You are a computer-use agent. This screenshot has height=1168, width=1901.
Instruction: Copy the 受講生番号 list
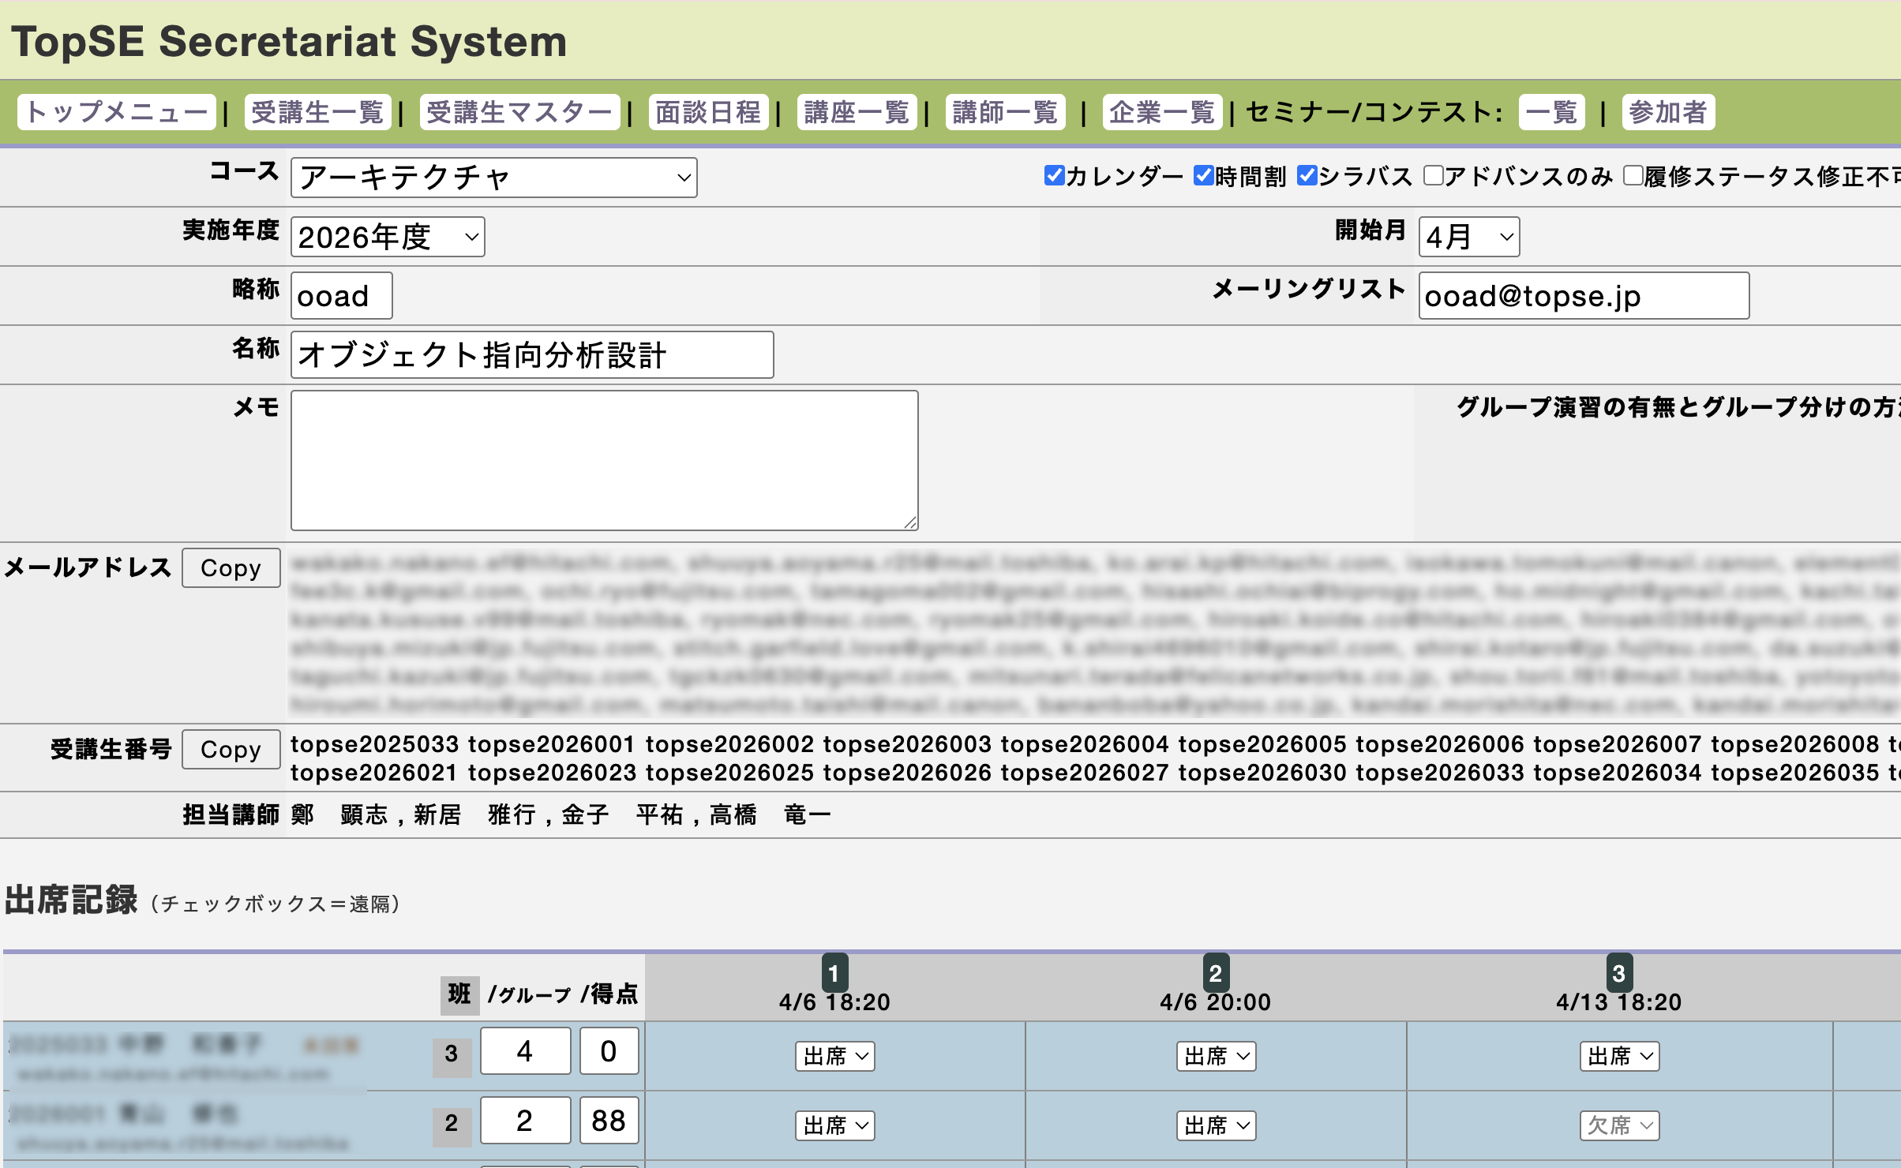click(x=231, y=749)
